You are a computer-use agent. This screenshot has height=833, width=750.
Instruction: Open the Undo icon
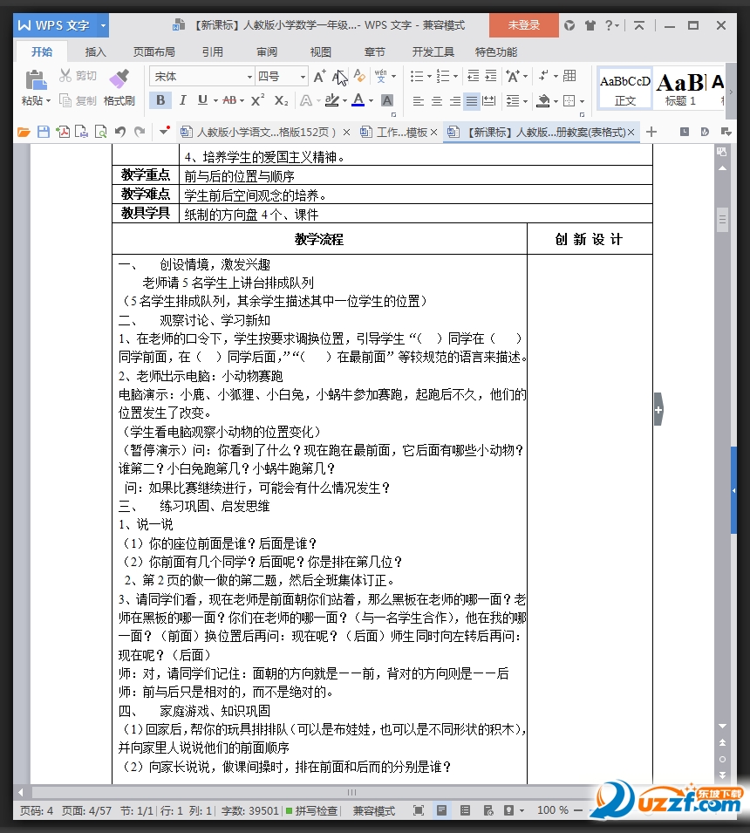(120, 131)
